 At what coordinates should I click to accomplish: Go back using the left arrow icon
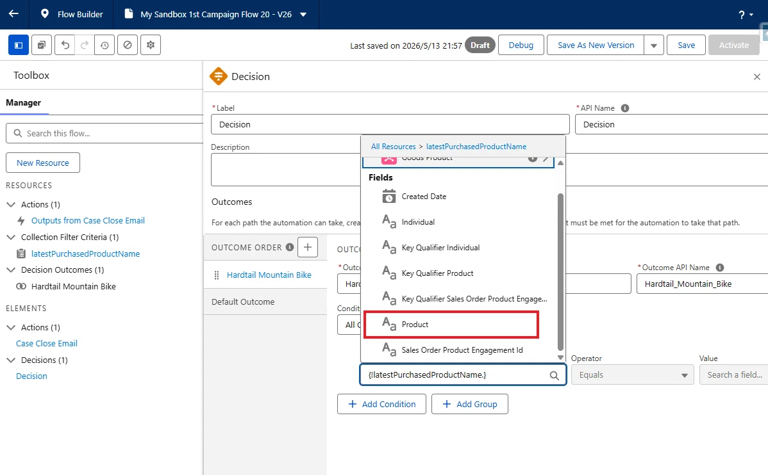click(x=13, y=14)
